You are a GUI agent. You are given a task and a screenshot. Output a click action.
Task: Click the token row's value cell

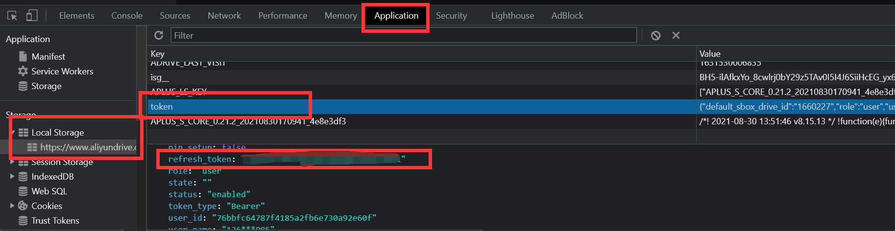click(796, 107)
